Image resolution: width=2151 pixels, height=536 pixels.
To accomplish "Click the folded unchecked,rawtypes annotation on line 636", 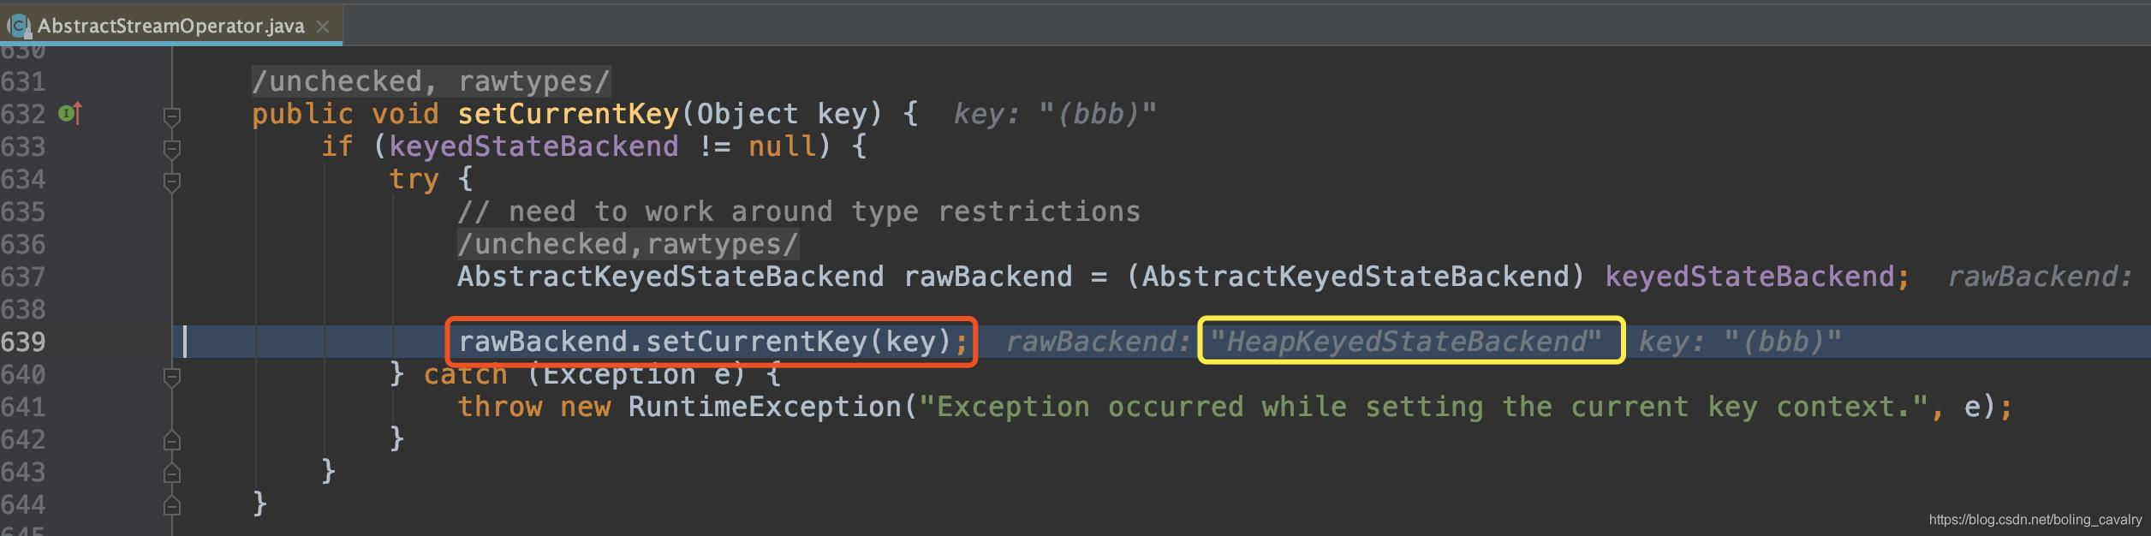I will click(x=628, y=245).
